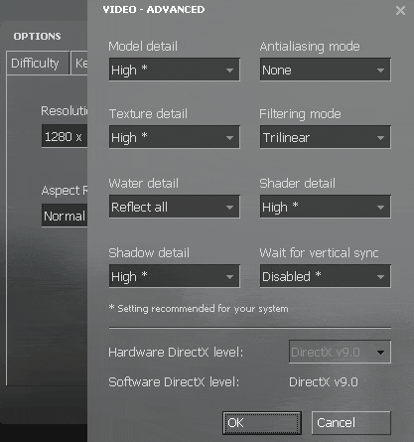Open the Antialiasing mode dropdown
Screen dimensions: 414x442
326,70
